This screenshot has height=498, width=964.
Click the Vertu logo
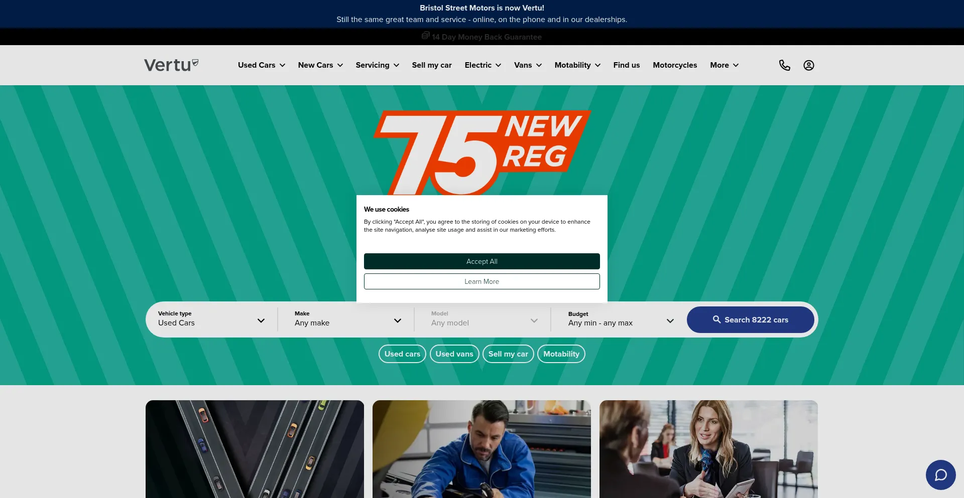click(x=171, y=65)
